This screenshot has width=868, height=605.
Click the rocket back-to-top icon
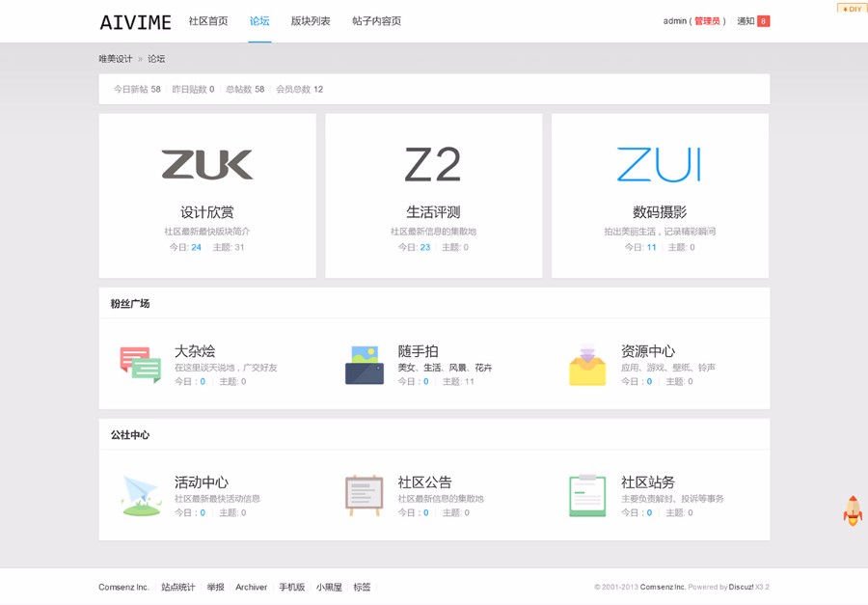(853, 510)
